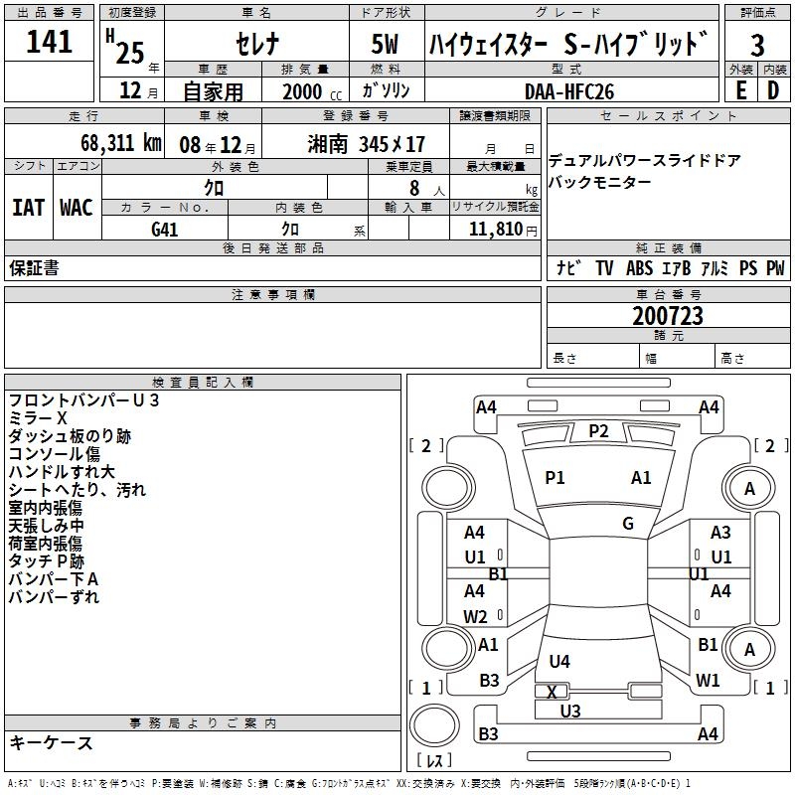Click the 保証書 text entry

tap(34, 268)
